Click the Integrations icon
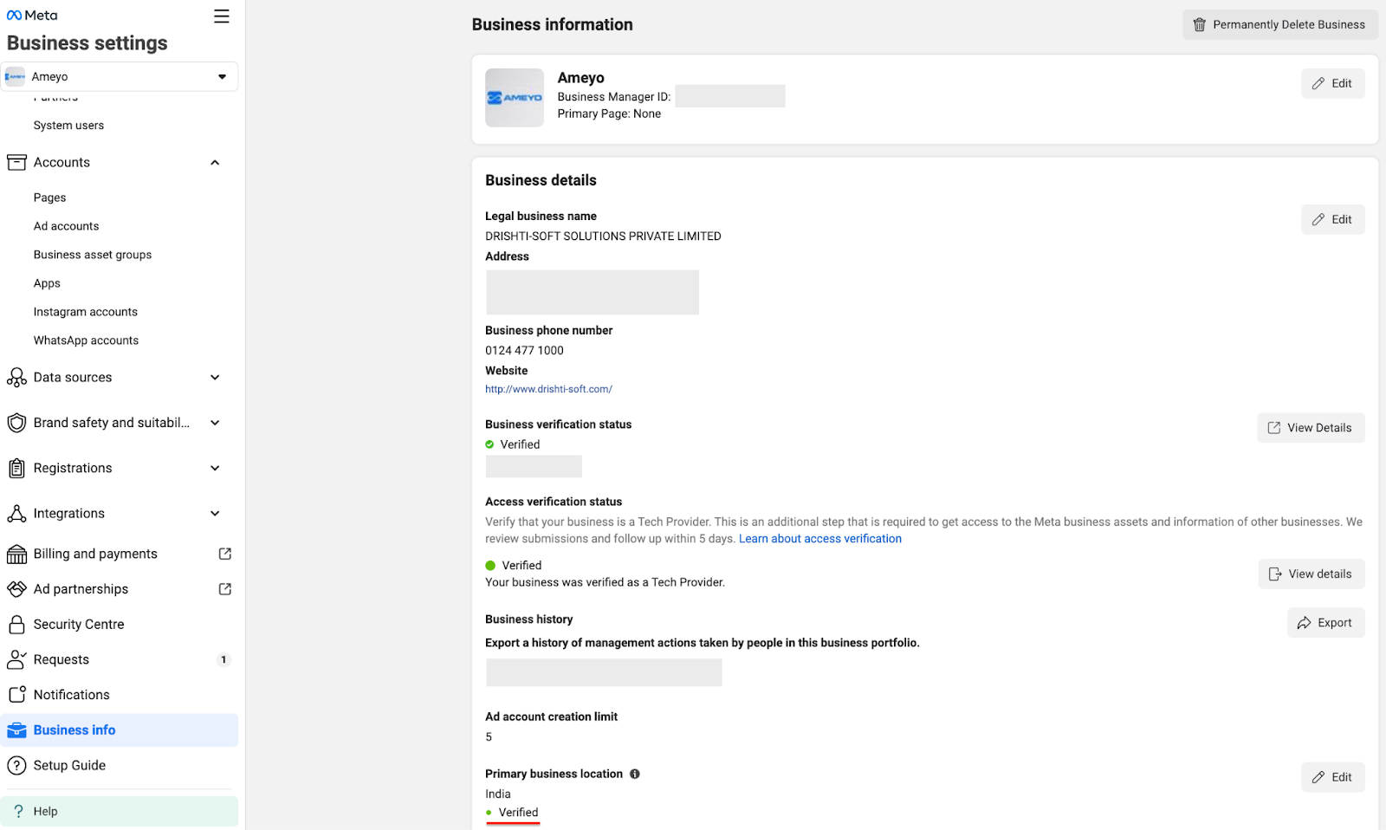 [x=16, y=514]
